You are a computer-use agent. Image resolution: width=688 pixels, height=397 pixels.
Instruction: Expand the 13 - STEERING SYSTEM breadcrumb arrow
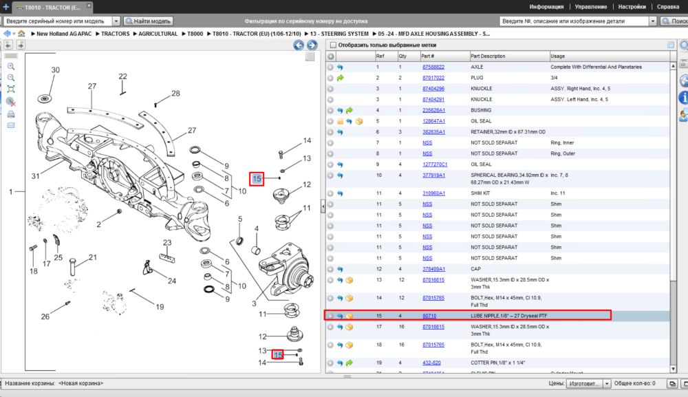[x=306, y=34]
